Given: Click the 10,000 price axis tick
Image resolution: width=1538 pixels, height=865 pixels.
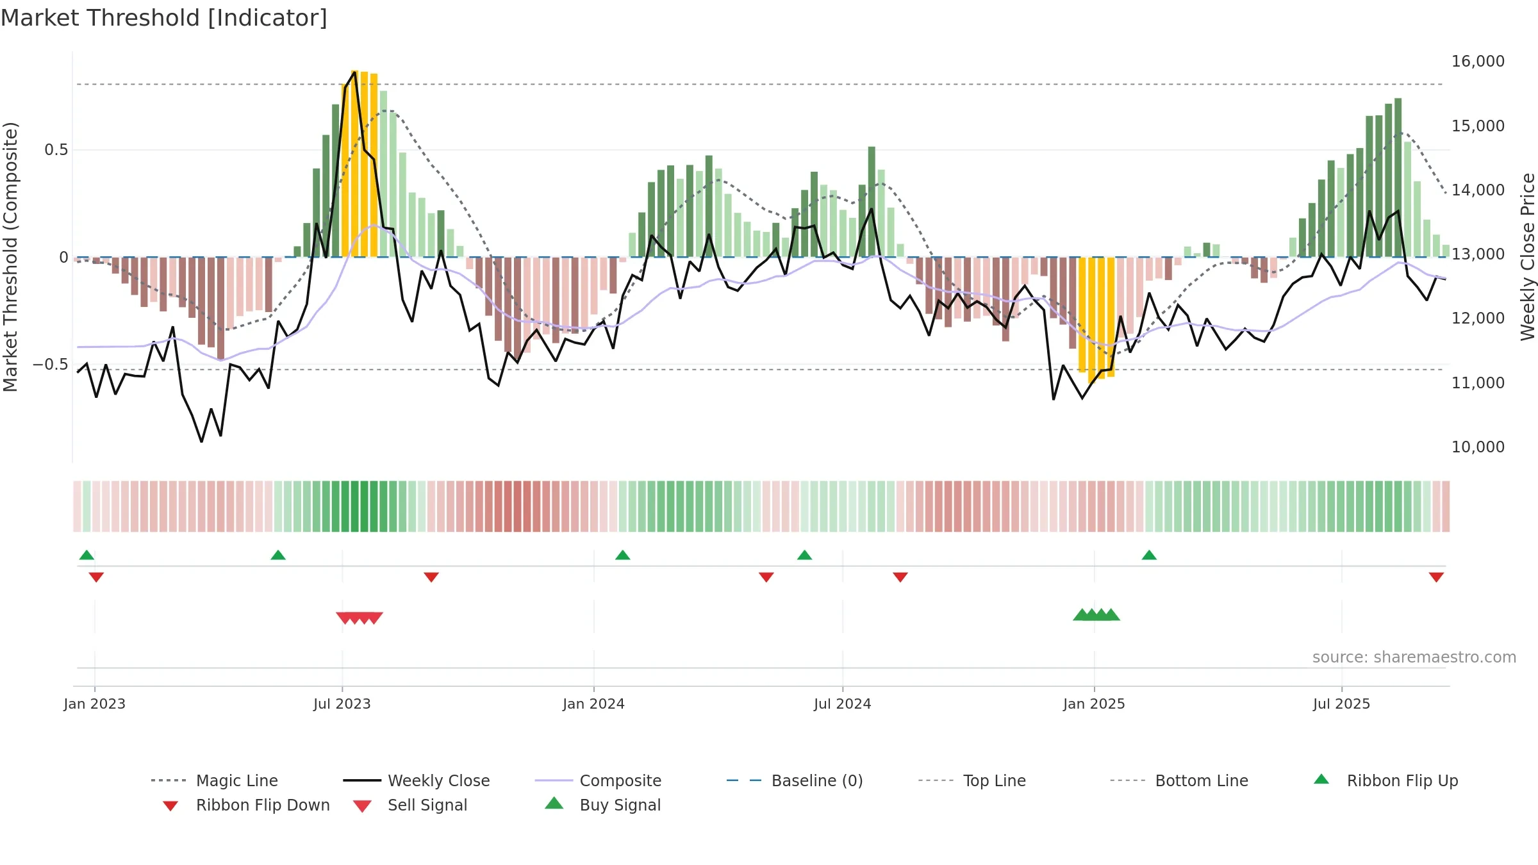Looking at the screenshot, I should pos(1478,447).
